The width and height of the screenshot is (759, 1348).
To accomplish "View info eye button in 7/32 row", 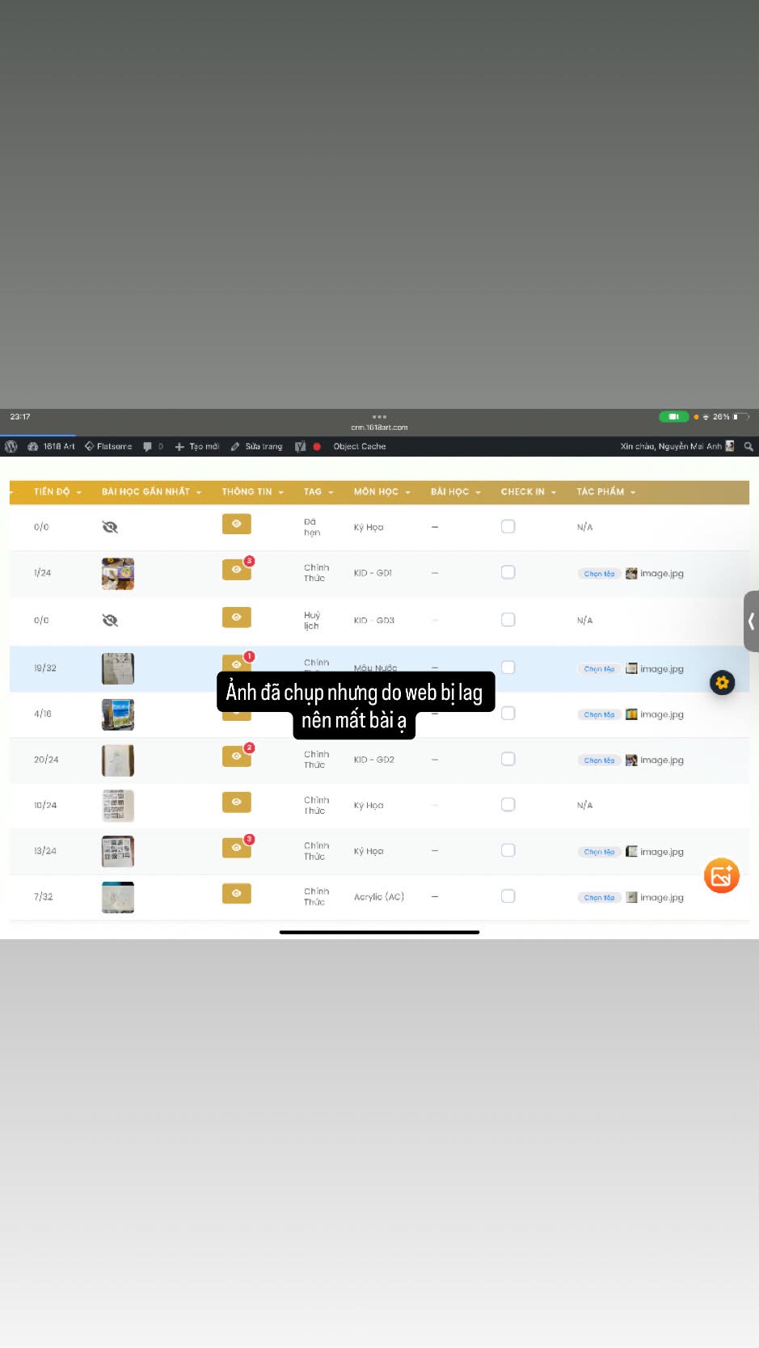I will pyautogui.click(x=237, y=894).
